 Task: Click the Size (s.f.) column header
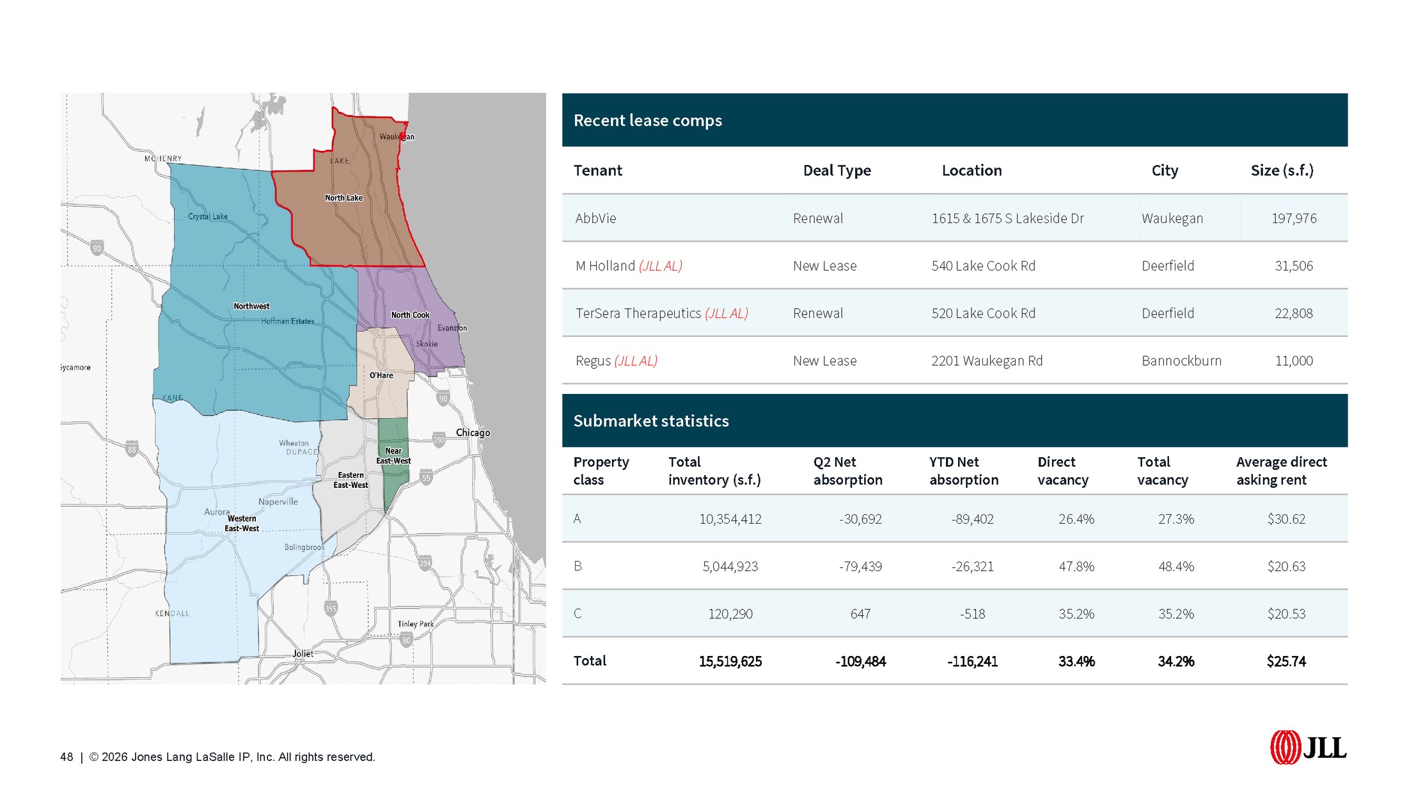pos(1282,170)
